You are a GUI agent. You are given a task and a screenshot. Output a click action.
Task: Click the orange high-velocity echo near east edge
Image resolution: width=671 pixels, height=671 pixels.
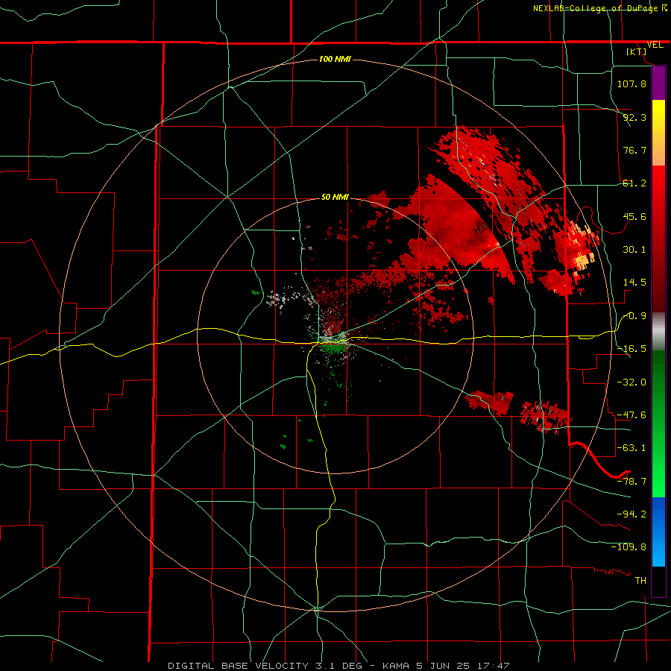tap(583, 260)
